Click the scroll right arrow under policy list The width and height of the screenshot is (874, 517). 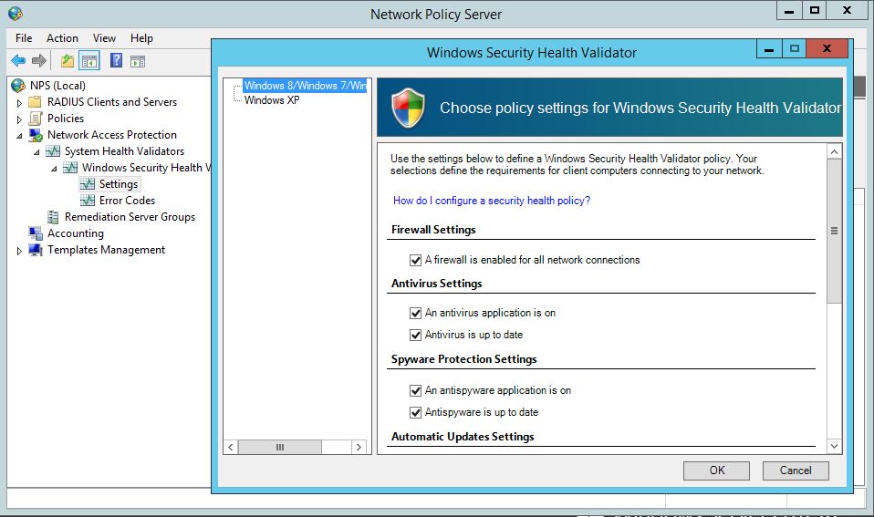click(359, 447)
